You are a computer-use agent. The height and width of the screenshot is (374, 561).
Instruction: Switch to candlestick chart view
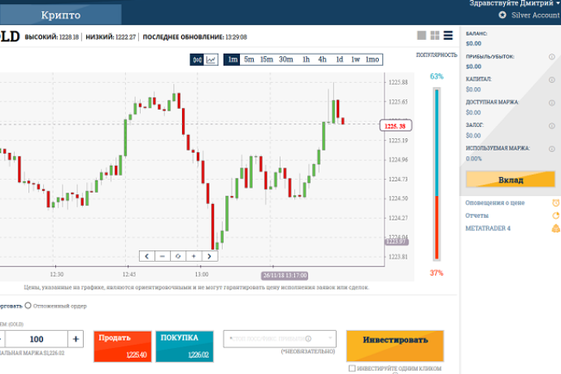(197, 60)
